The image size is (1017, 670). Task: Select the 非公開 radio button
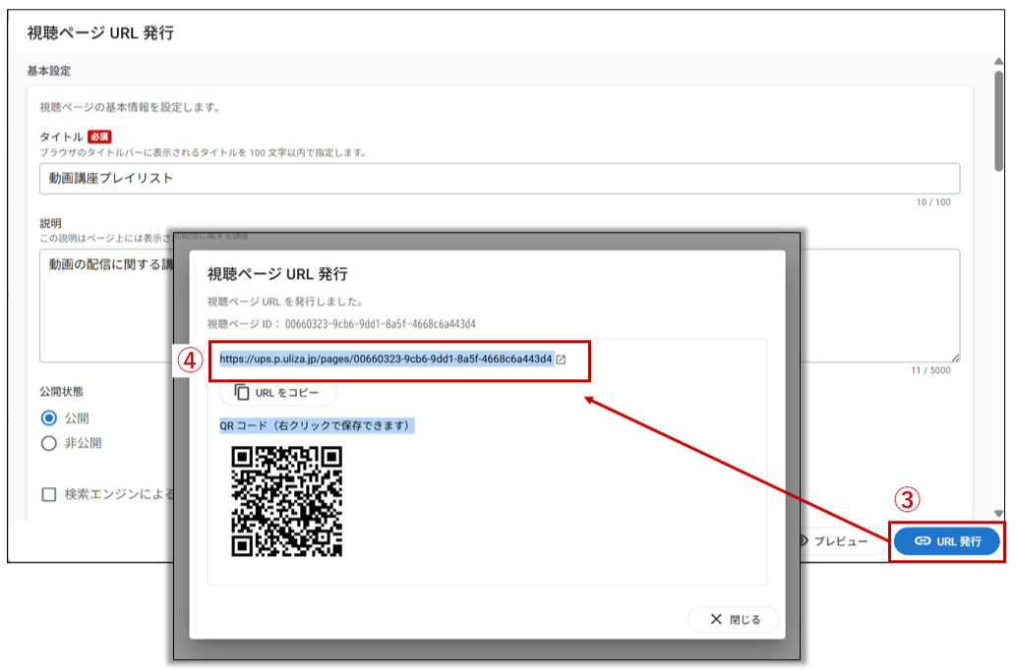[49, 443]
